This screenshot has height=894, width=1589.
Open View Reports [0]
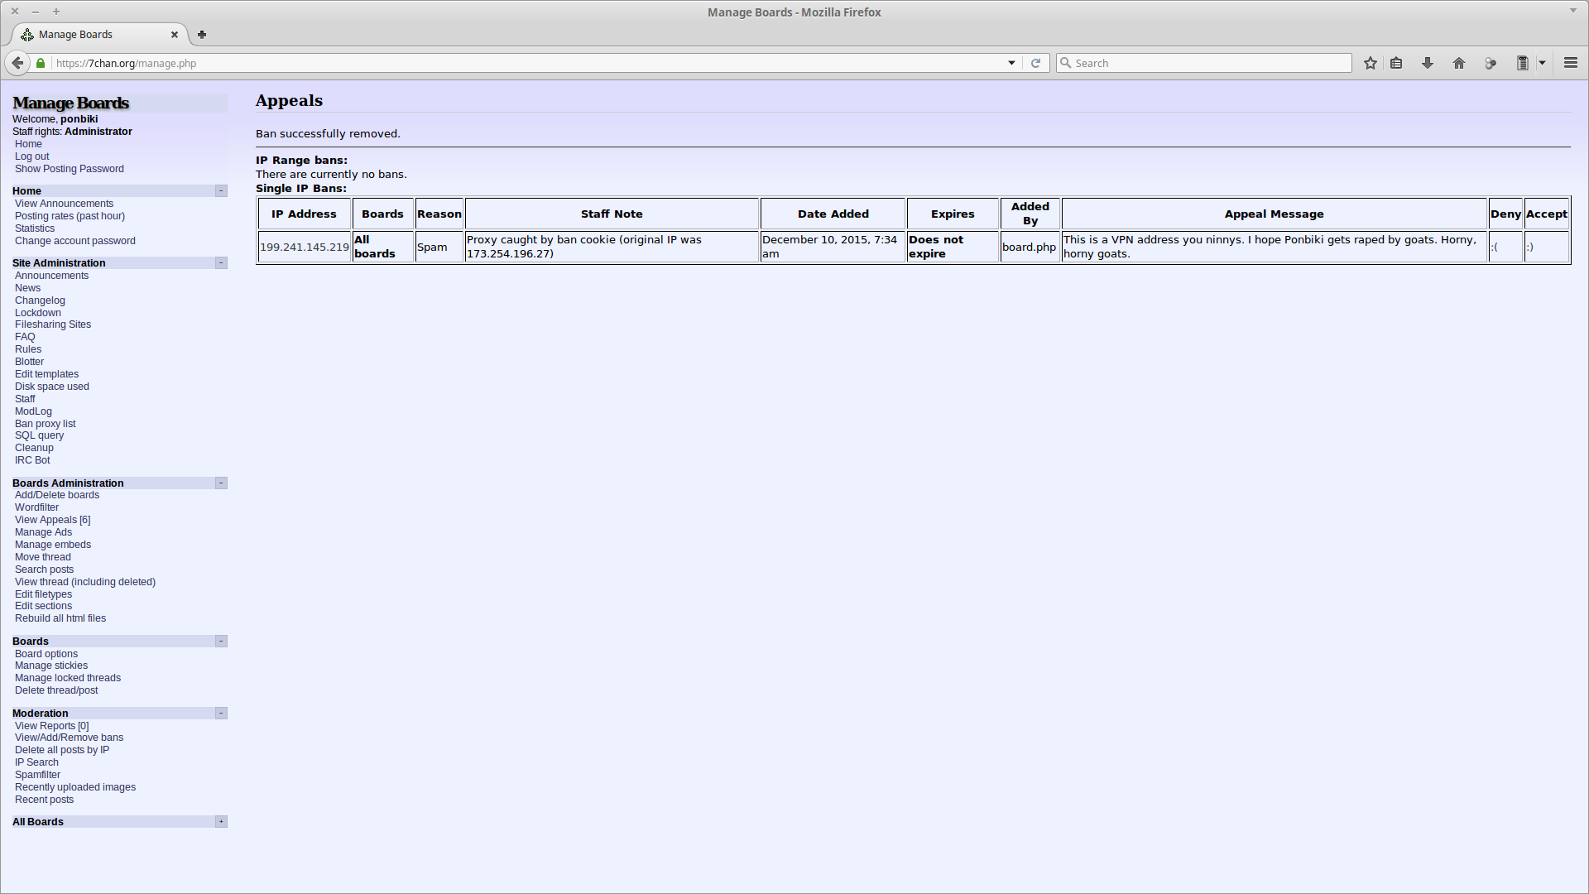tap(52, 726)
